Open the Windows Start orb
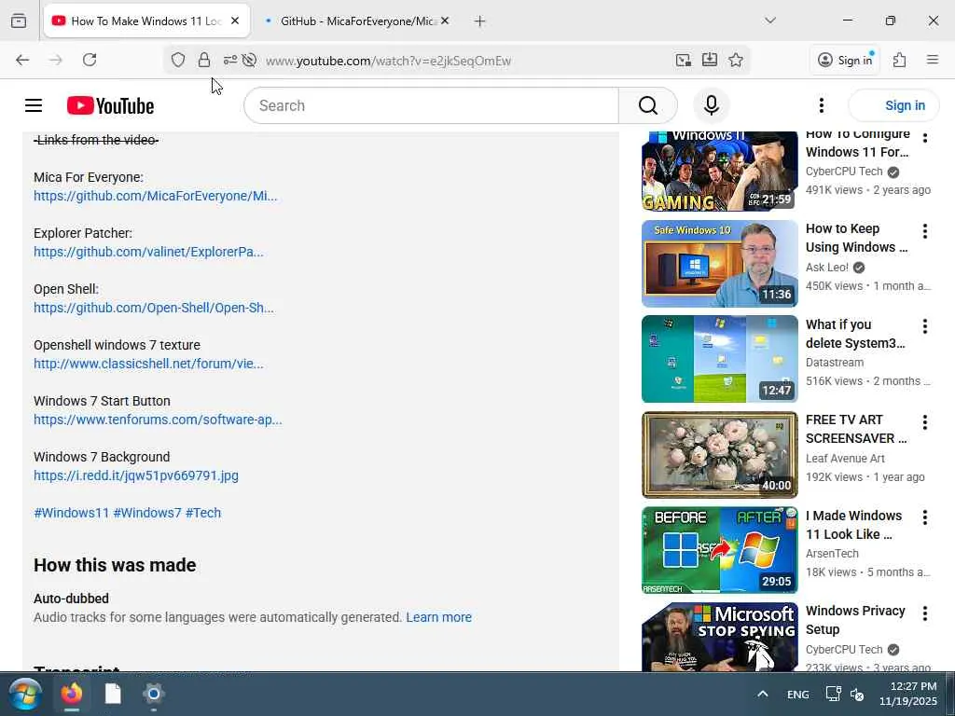Screen dimensions: 955x716 [24, 694]
